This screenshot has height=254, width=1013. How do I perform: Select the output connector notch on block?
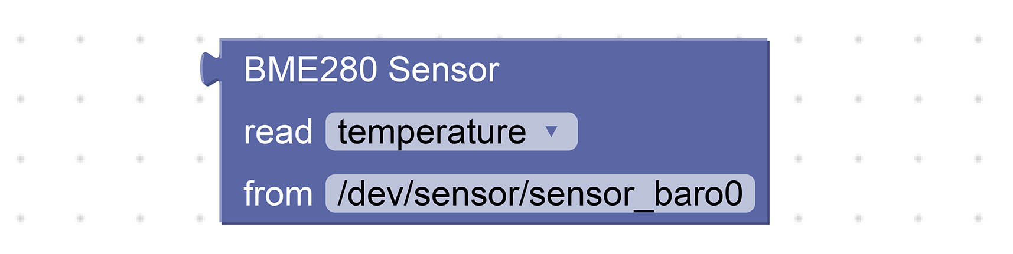210,69
